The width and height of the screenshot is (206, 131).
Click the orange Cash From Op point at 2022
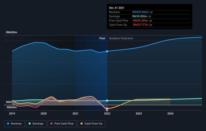(107, 108)
